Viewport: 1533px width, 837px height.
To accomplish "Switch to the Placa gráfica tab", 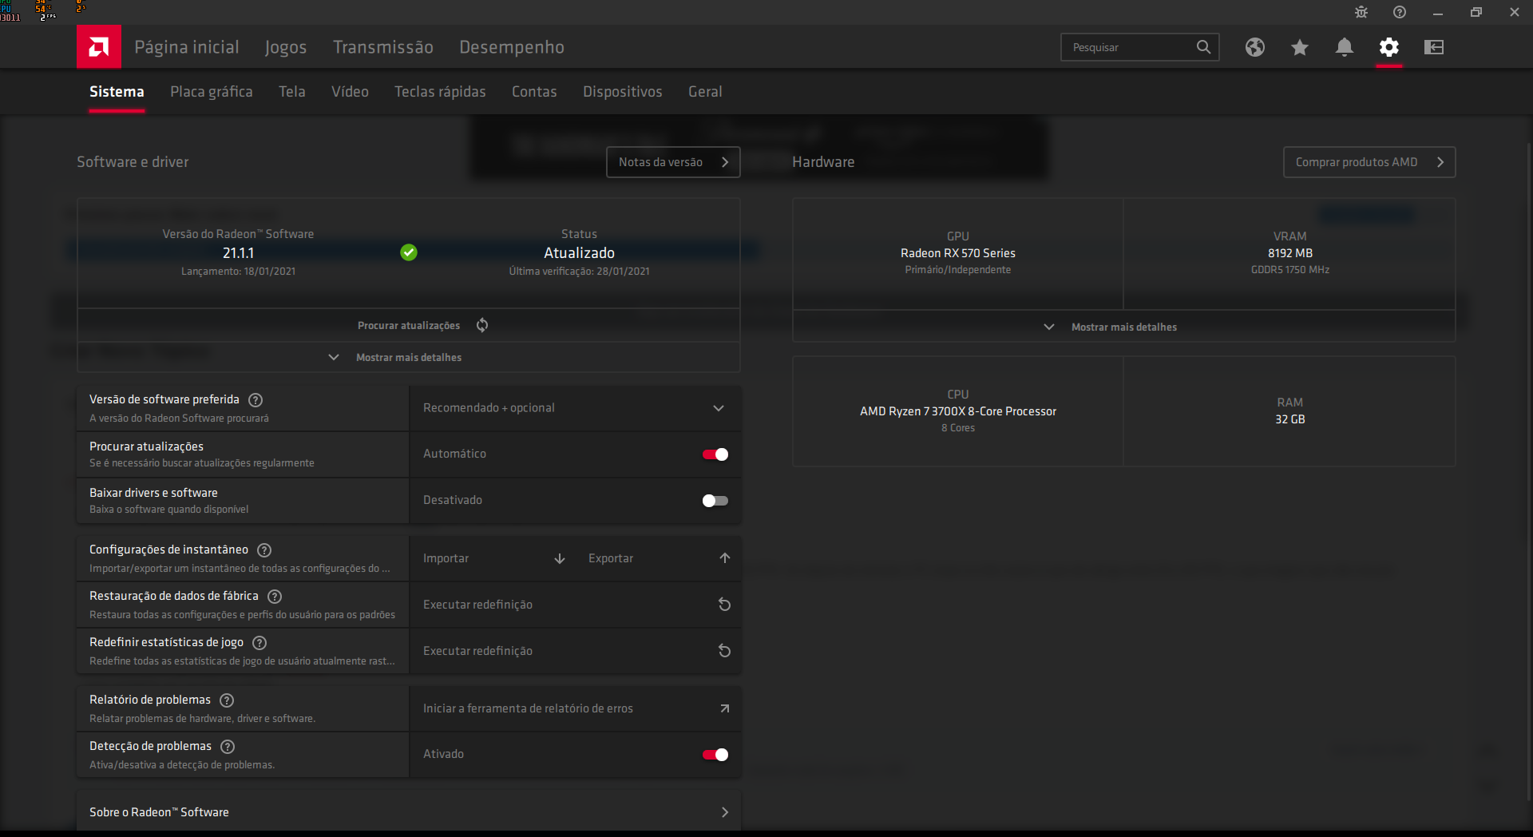I will click(212, 92).
